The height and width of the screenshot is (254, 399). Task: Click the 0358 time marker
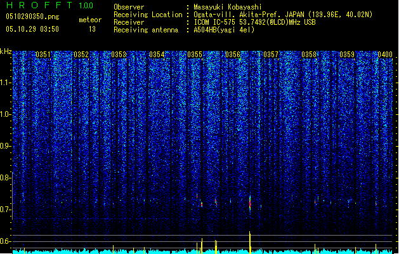coord(309,55)
